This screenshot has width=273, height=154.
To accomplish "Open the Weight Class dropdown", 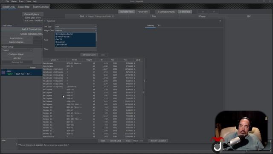I will (76, 30).
